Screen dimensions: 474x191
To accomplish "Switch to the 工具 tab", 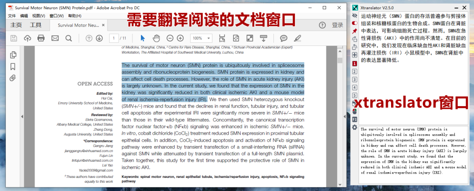I will 36,25.
